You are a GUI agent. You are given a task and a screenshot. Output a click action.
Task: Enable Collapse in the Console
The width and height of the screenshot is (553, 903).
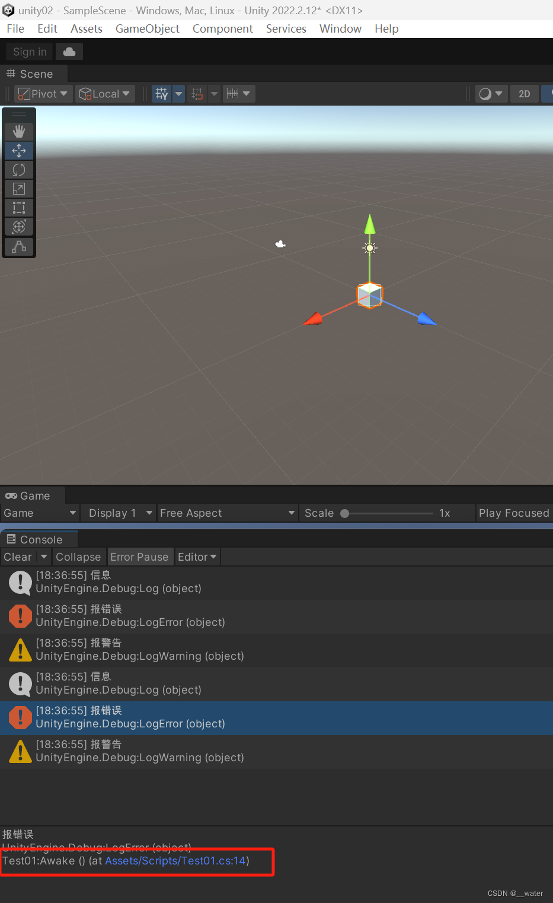click(78, 557)
